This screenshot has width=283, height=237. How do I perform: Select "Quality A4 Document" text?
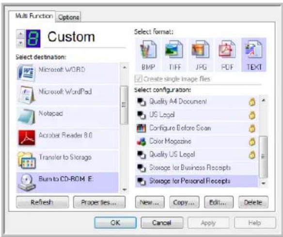178,102
